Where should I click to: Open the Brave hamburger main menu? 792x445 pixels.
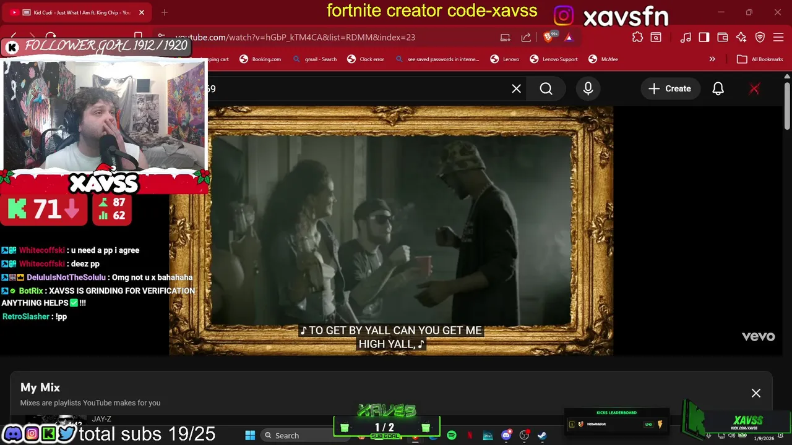tap(778, 37)
